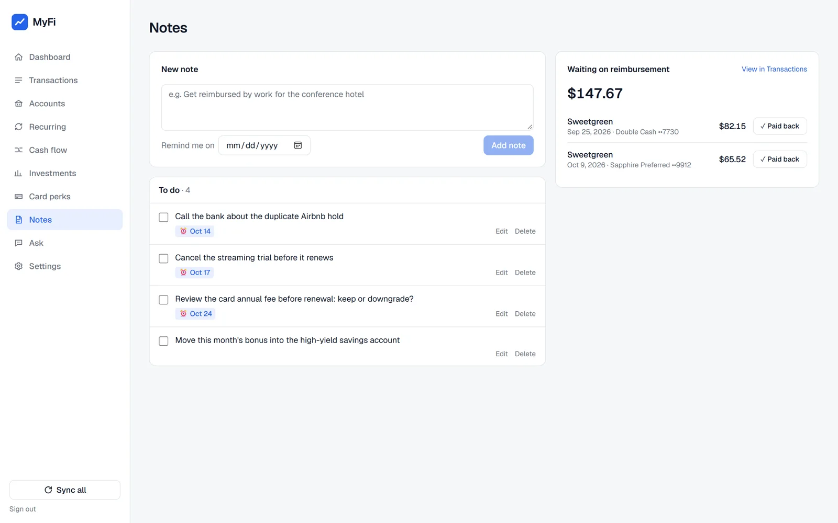This screenshot has height=523, width=838.
Task: Click the Settings gear icon
Action: pos(19,266)
